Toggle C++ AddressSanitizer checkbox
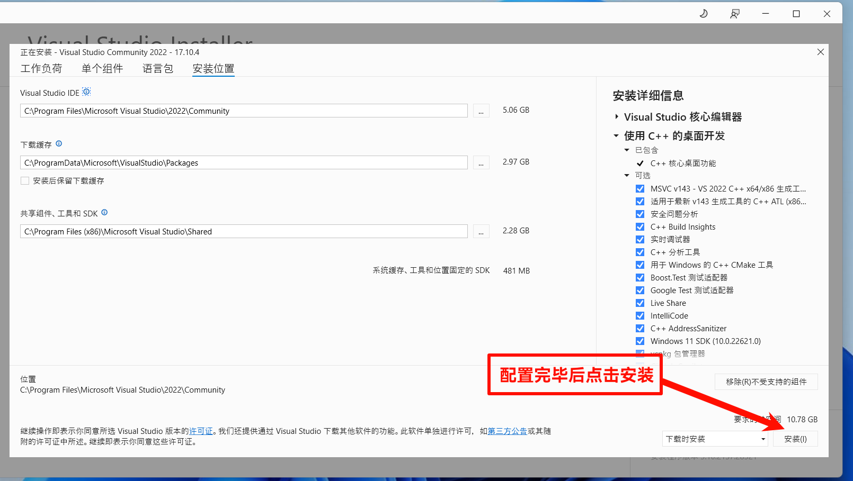853x481 pixels. (640, 329)
